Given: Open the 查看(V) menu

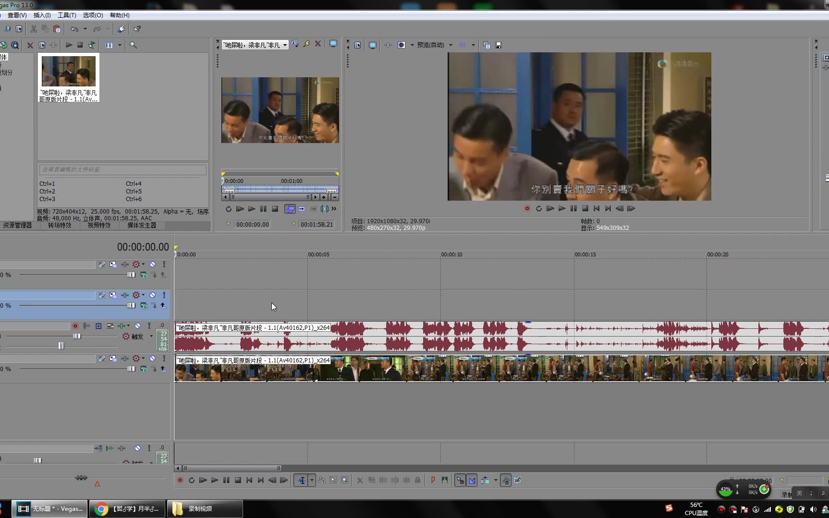Looking at the screenshot, I should click(17, 15).
